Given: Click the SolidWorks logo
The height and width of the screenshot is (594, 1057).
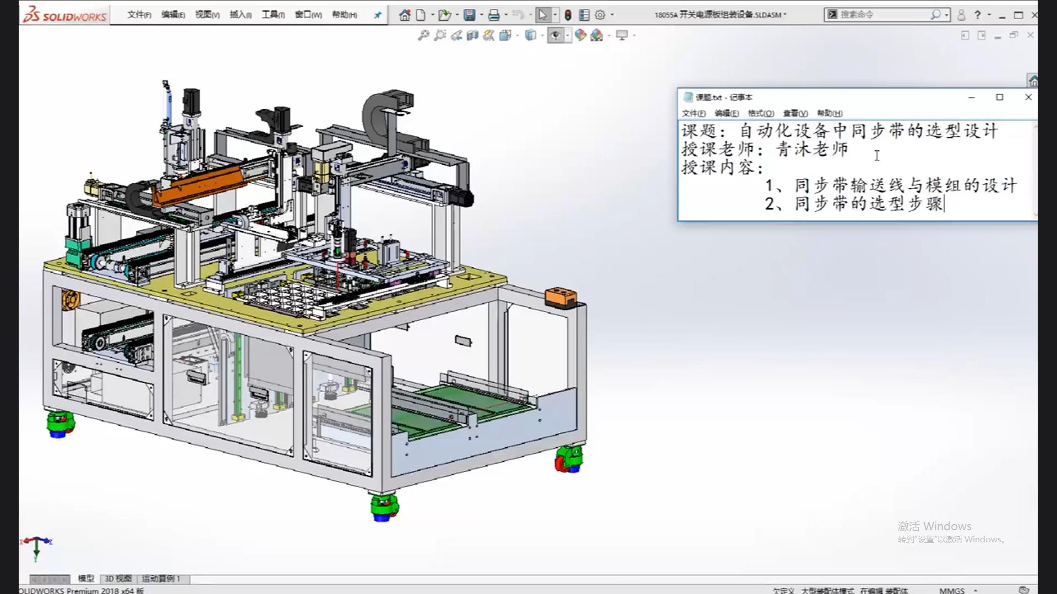Looking at the screenshot, I should click(x=65, y=15).
